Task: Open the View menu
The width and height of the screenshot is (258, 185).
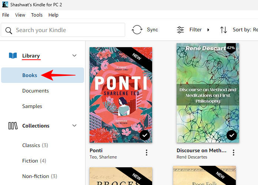Action: click(20, 15)
